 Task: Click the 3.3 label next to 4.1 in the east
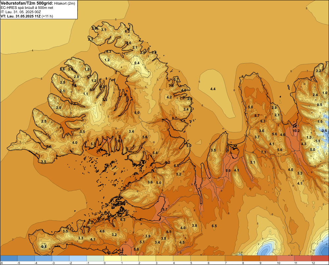(x=300, y=173)
